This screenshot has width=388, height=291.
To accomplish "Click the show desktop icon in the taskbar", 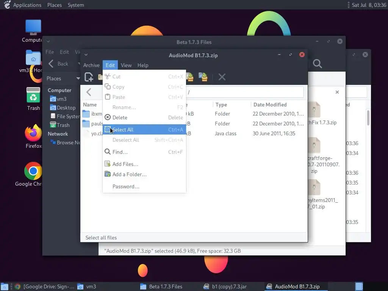I will click(5, 286).
